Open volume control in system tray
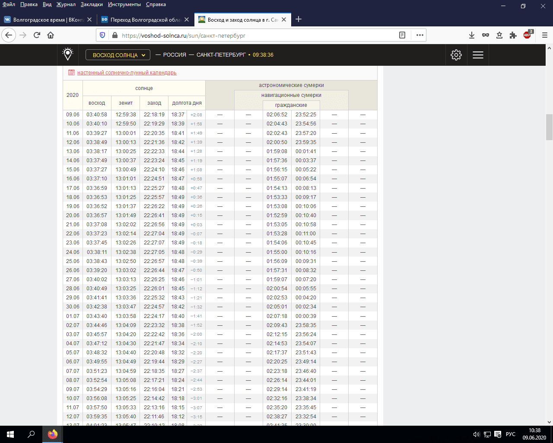This screenshot has height=443, width=553. click(x=476, y=434)
